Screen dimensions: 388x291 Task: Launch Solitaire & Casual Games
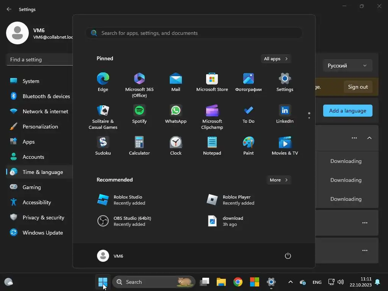point(103,117)
